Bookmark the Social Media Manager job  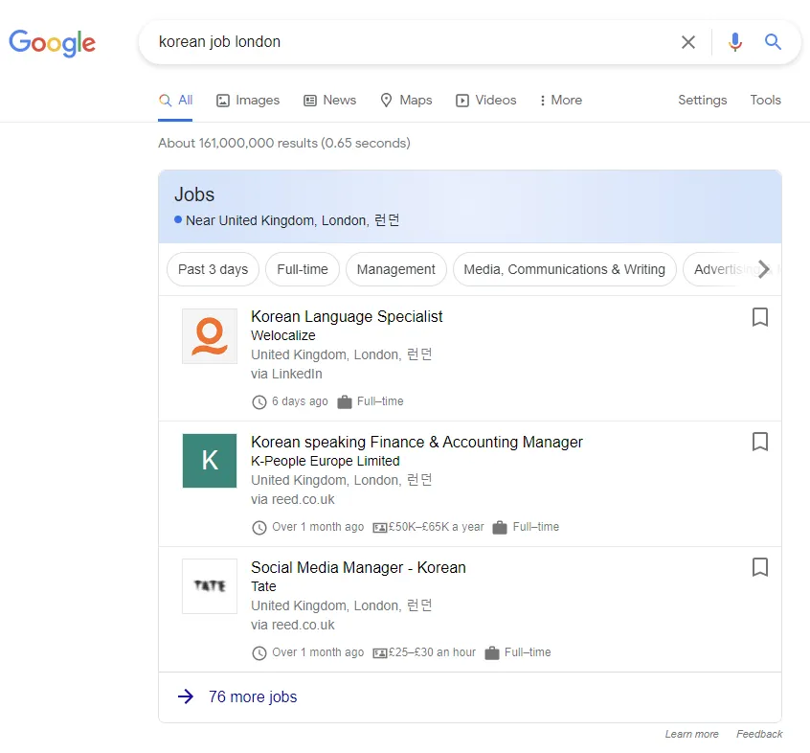[x=759, y=567]
